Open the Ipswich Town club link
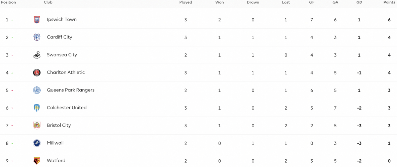397x167 pixels. coord(62,19)
